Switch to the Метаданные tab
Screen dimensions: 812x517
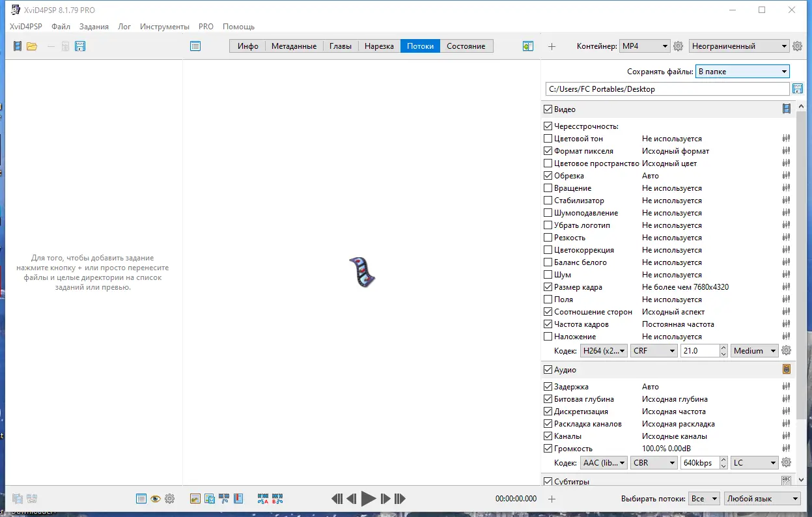pos(294,46)
